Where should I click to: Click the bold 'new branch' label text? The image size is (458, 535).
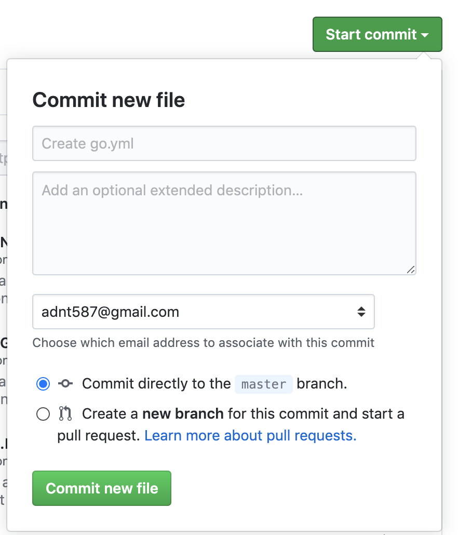click(183, 414)
